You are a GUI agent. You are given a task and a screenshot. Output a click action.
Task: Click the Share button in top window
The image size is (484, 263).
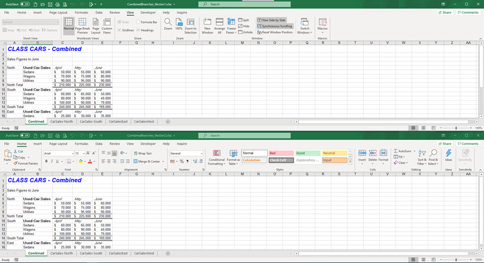445,12
